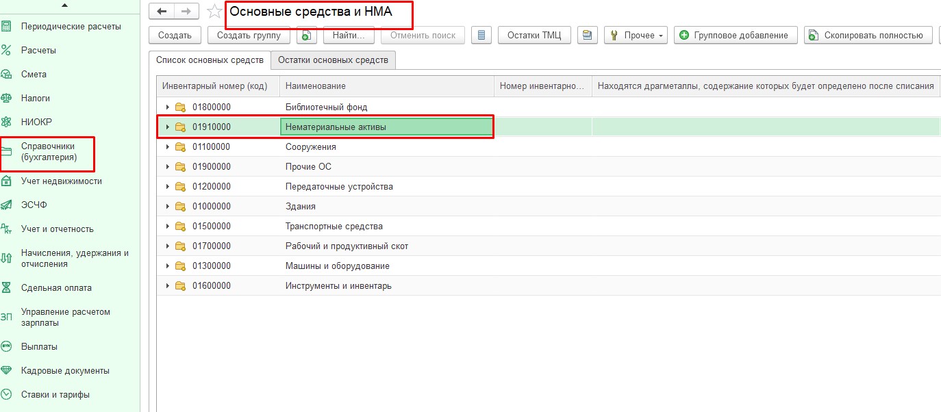Expand the Библиотечный фонд group
941x412 pixels.
coord(168,107)
